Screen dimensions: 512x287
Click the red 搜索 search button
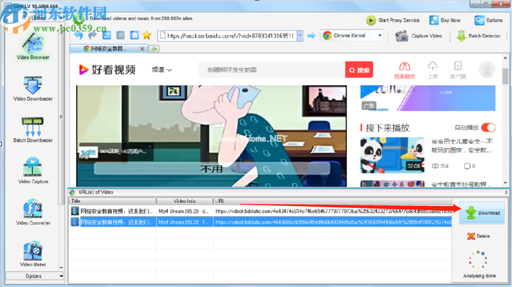tap(359, 70)
